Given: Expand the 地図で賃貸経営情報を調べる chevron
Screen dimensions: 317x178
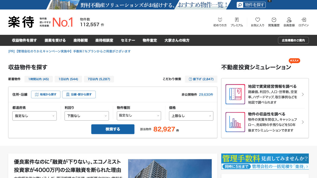Looking at the screenshot, I should point(303,94).
